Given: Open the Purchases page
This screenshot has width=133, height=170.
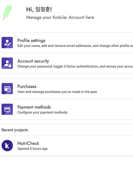Looking at the screenshot, I should [x=66, y=89].
